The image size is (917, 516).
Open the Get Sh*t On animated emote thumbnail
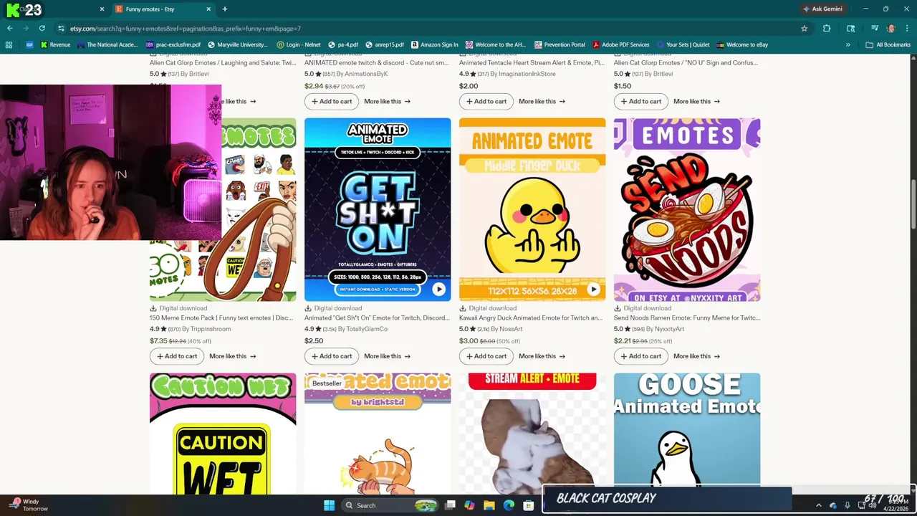point(378,209)
